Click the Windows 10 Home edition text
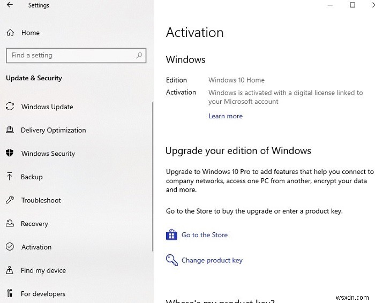 pos(236,80)
